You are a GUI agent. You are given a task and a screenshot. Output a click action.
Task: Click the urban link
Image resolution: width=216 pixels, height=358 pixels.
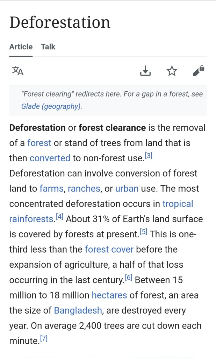click(x=127, y=189)
